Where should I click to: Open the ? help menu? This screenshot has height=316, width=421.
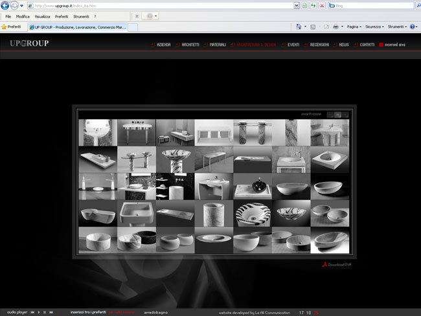coord(95,17)
